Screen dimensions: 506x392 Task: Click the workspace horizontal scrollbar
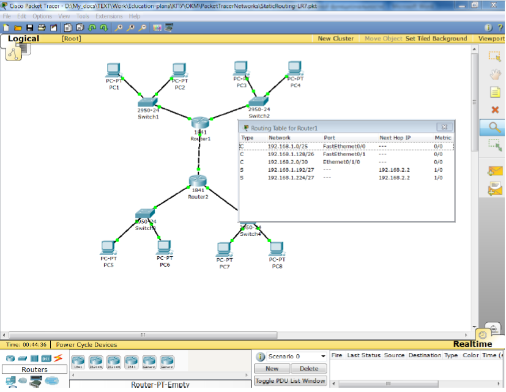pyautogui.click(x=143, y=335)
